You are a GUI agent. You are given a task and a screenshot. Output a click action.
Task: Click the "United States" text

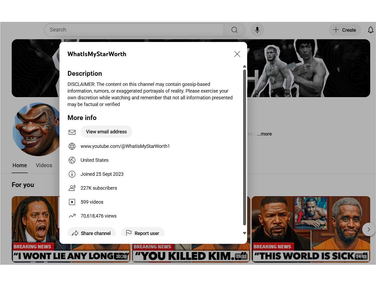coord(95,160)
